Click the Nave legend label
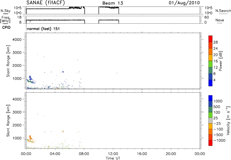 tap(220, 20)
